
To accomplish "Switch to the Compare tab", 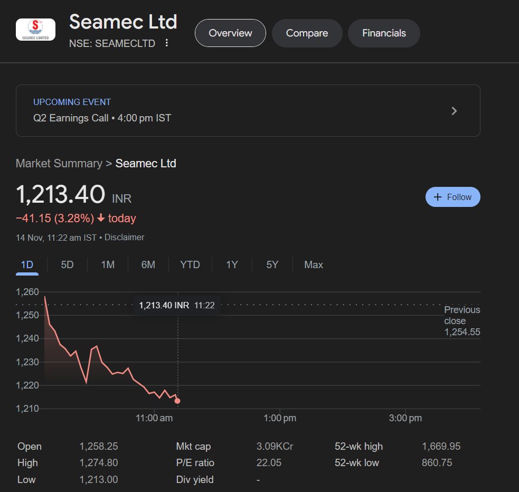I will [x=307, y=33].
